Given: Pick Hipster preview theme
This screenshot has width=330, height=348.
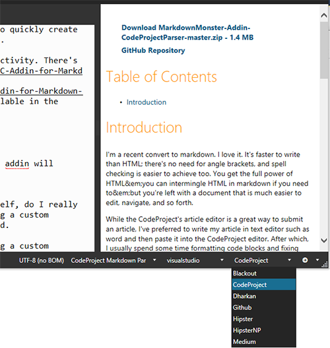Looking at the screenshot, I should pos(264,319).
